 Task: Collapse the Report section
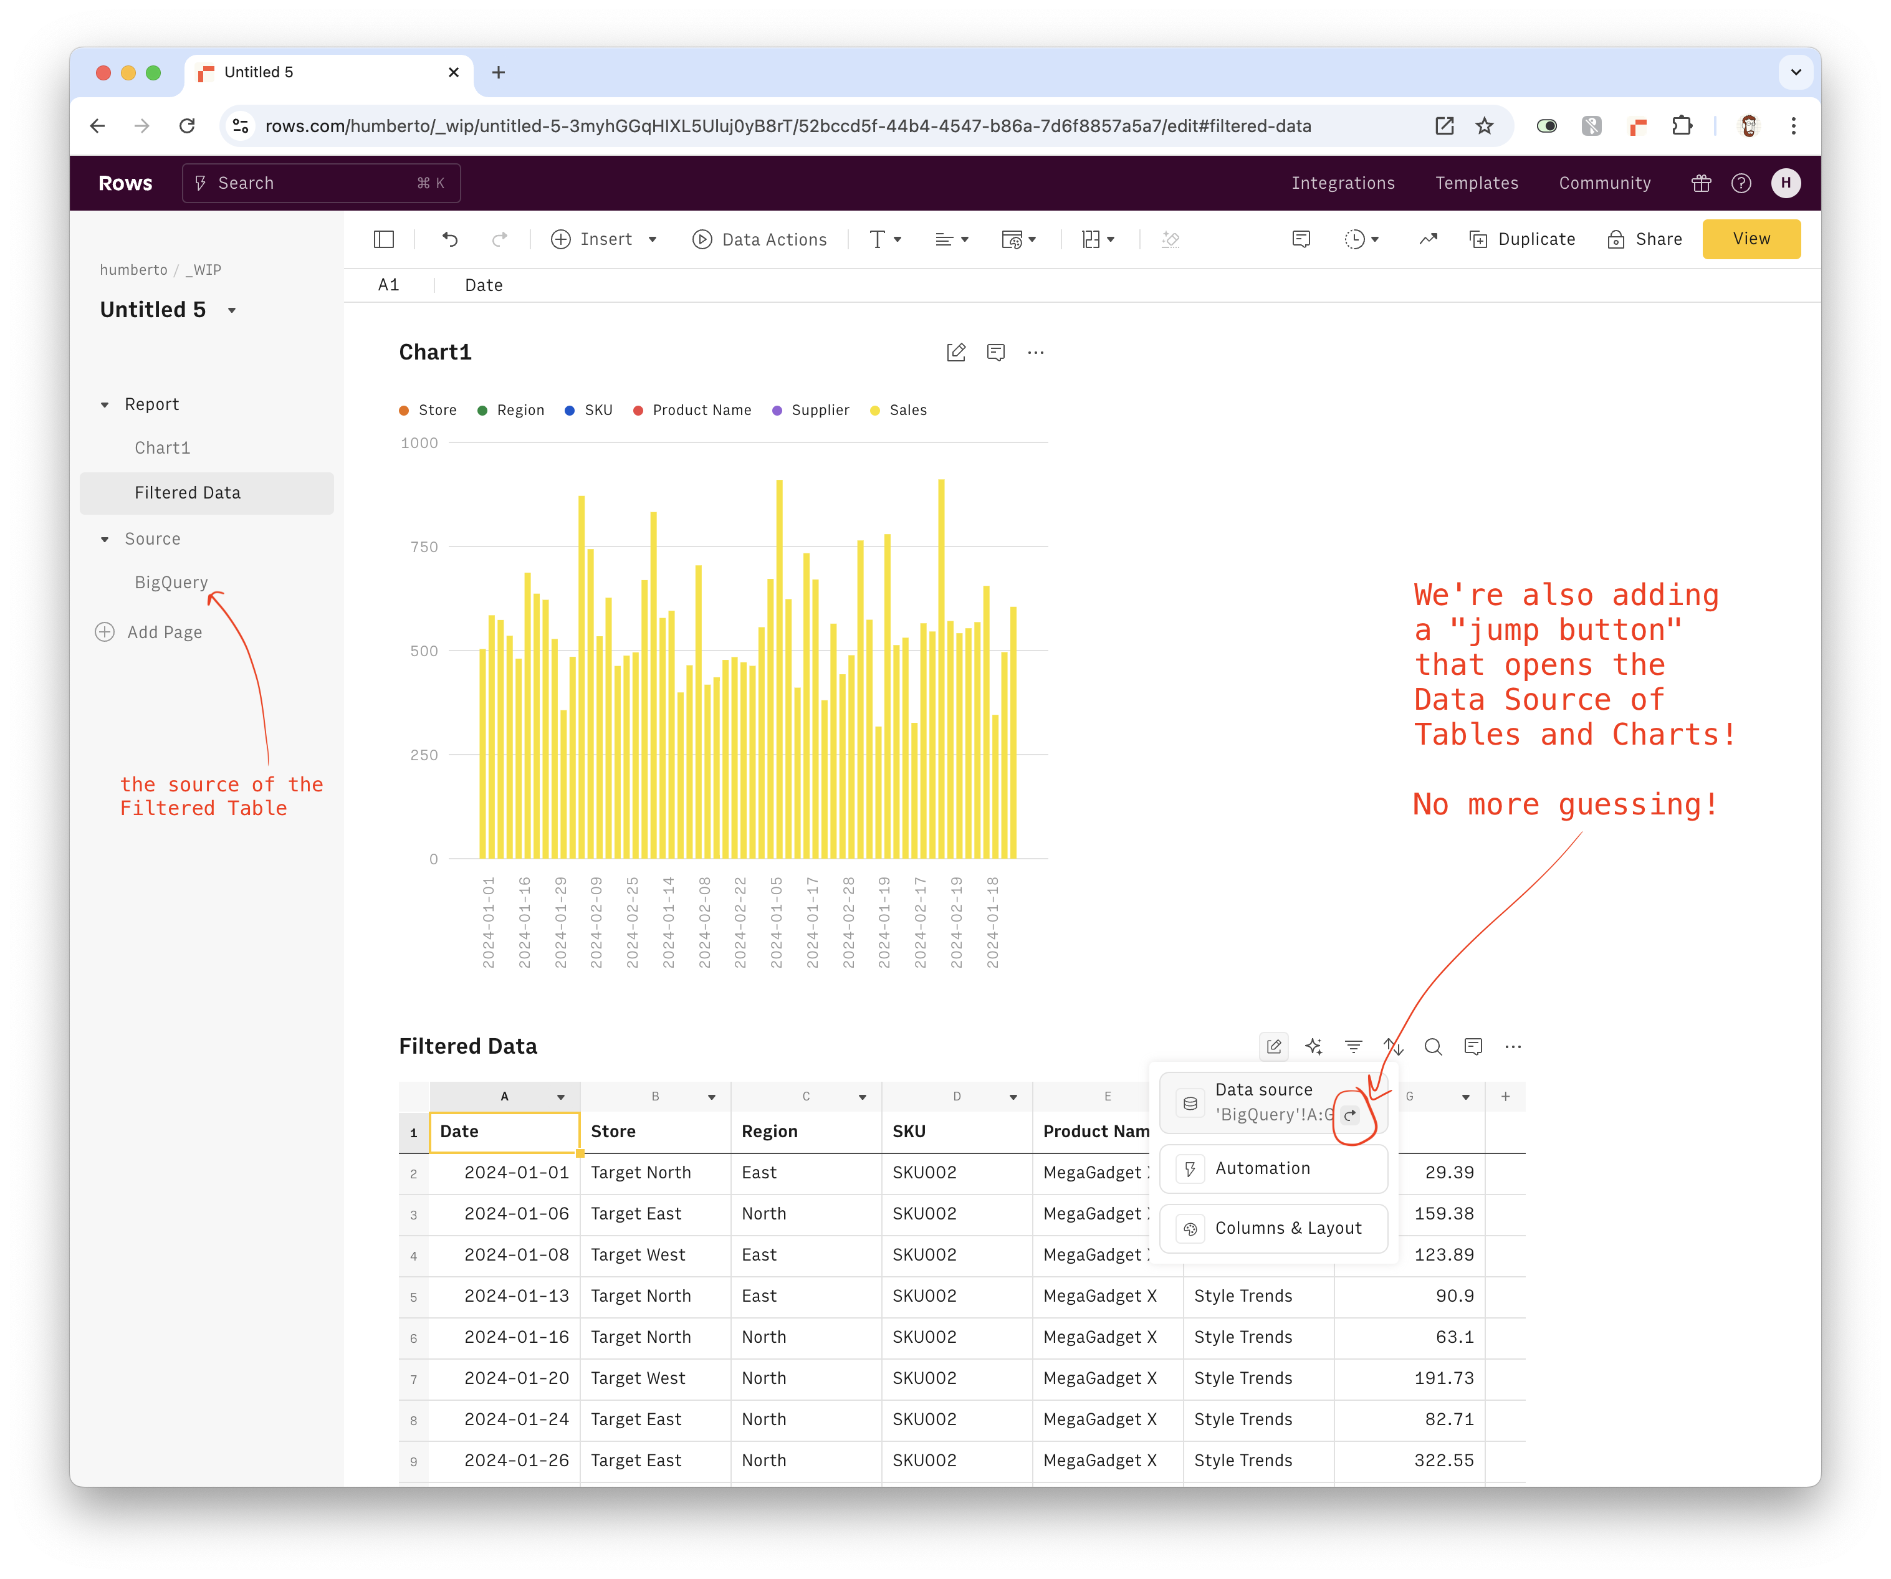click(x=105, y=405)
